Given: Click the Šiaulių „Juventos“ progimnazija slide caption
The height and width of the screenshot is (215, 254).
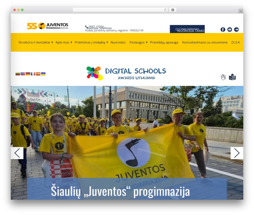Looking at the screenshot, I should point(120,192).
